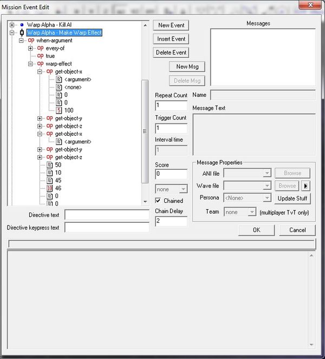Click the OP icon beside warp-effect
The image size is (325, 359).
[x=41, y=64]
